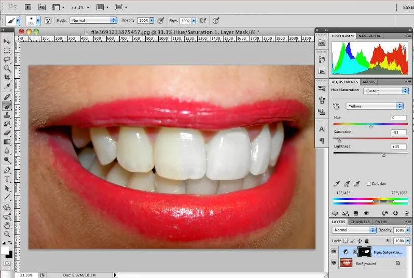Screen dimensions: 414x278
Task: Switch to the Channels tab
Action: (360, 222)
